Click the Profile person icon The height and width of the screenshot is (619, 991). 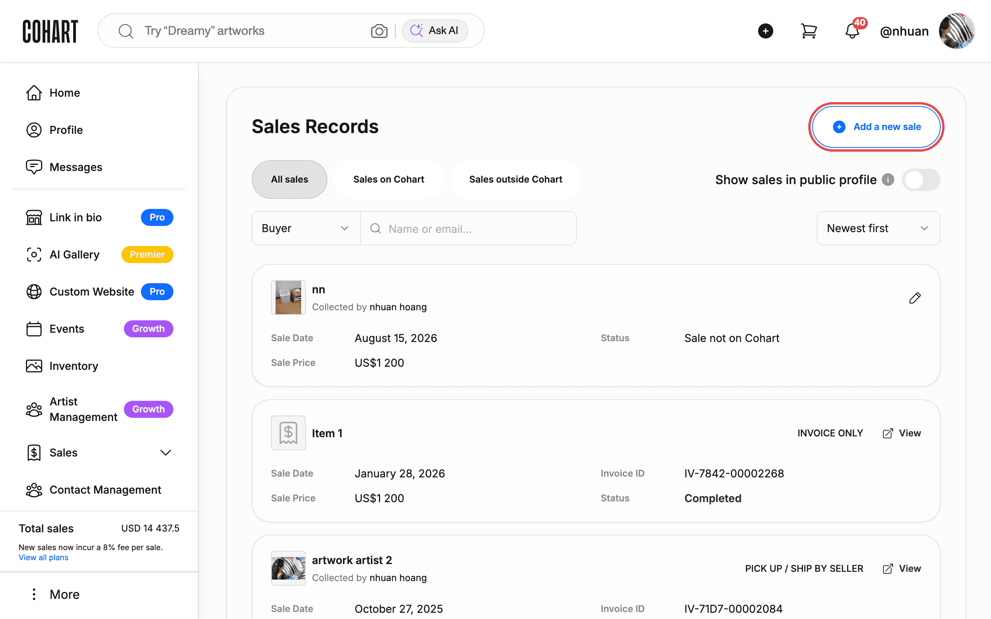(34, 130)
